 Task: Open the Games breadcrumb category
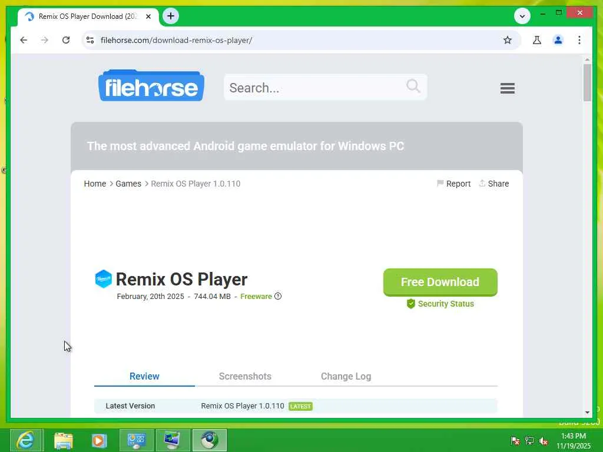(x=128, y=184)
